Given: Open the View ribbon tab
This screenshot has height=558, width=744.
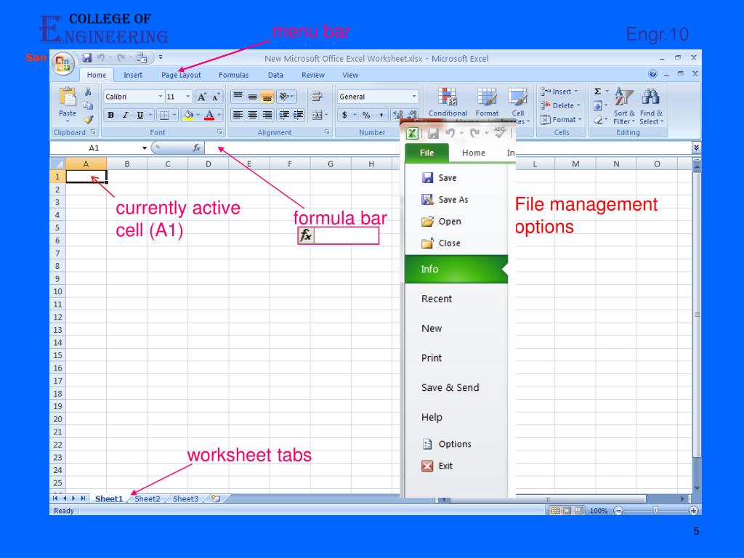Looking at the screenshot, I should (x=350, y=75).
